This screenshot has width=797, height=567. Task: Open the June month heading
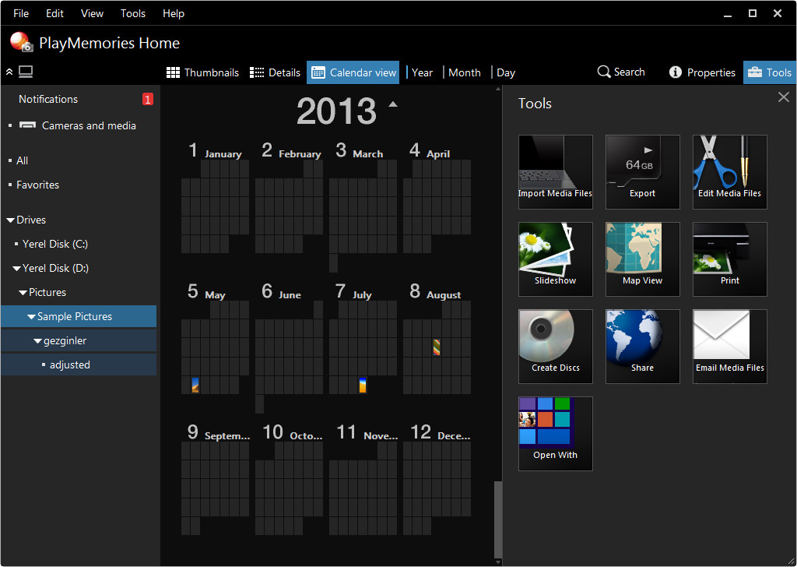point(281,292)
